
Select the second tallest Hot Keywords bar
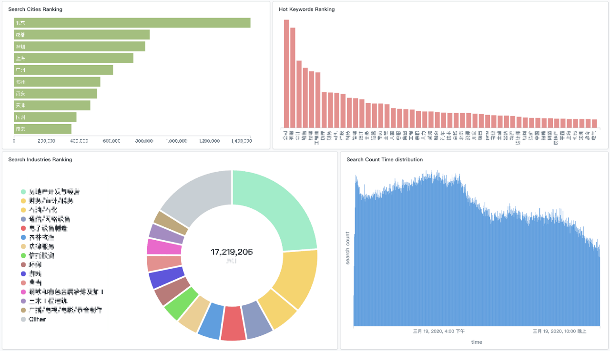tap(293, 78)
